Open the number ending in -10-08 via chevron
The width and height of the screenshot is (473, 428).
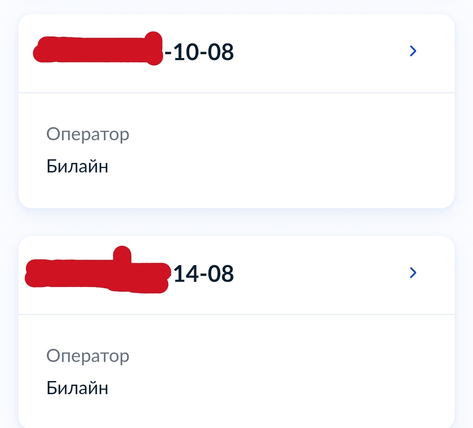[413, 51]
